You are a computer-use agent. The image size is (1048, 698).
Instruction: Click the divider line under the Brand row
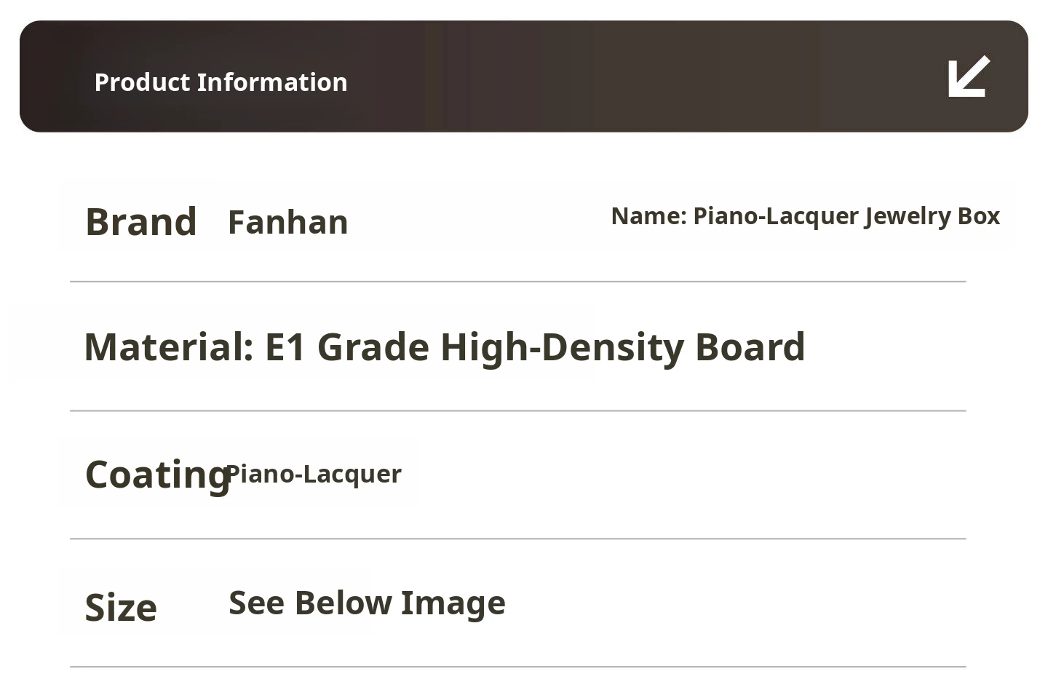click(517, 281)
